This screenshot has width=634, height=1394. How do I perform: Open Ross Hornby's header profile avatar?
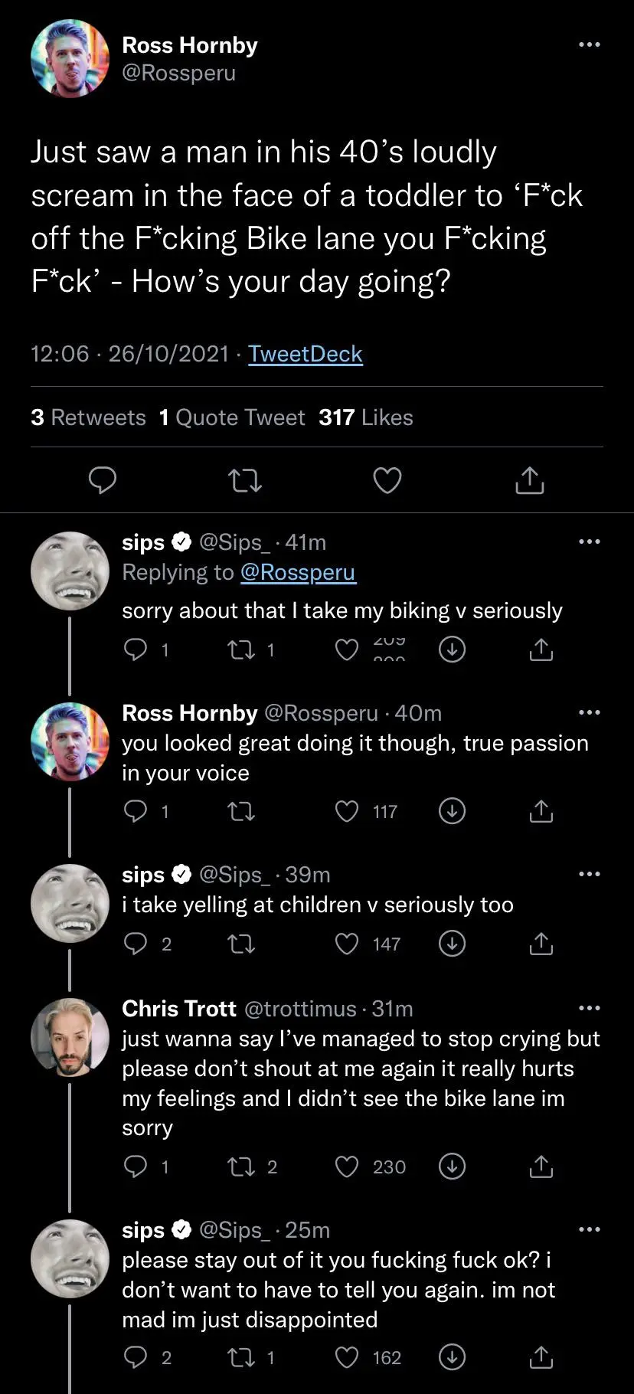(70, 59)
